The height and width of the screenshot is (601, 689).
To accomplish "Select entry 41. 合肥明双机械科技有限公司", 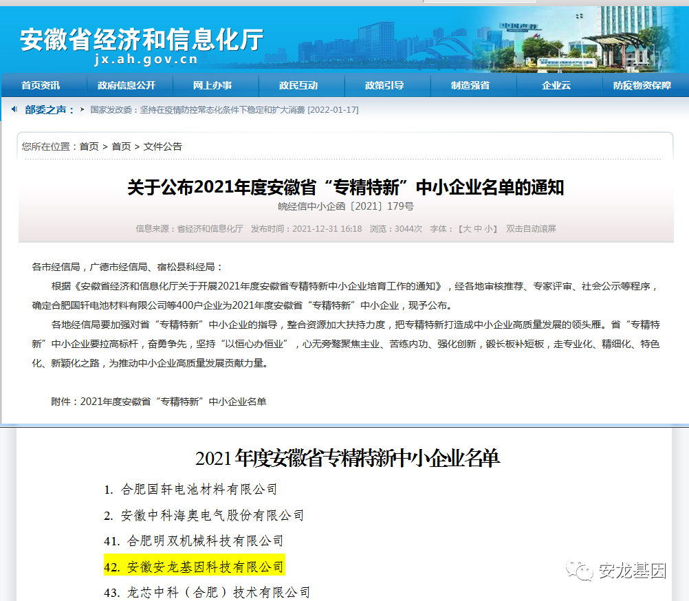I will coord(194,540).
